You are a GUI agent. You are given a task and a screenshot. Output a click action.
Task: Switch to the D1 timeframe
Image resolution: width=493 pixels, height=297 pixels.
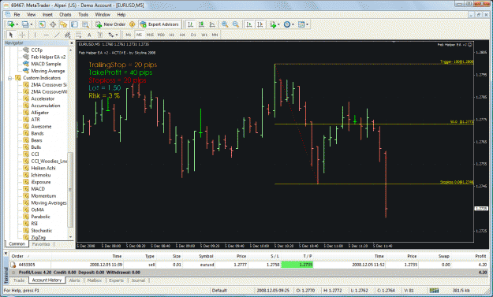point(193,35)
